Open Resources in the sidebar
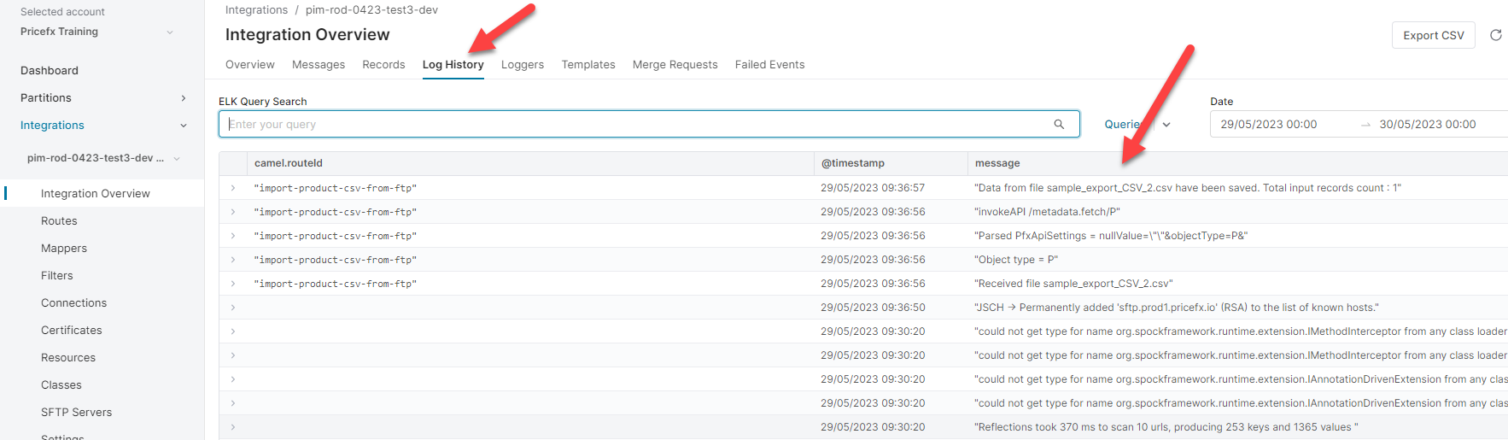This screenshot has width=1508, height=440. [68, 358]
